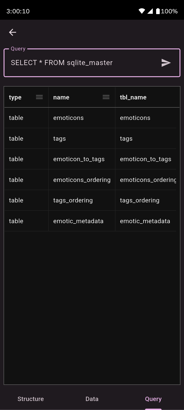Switch to the Structure tab
The height and width of the screenshot is (410, 184).
[x=31, y=399]
